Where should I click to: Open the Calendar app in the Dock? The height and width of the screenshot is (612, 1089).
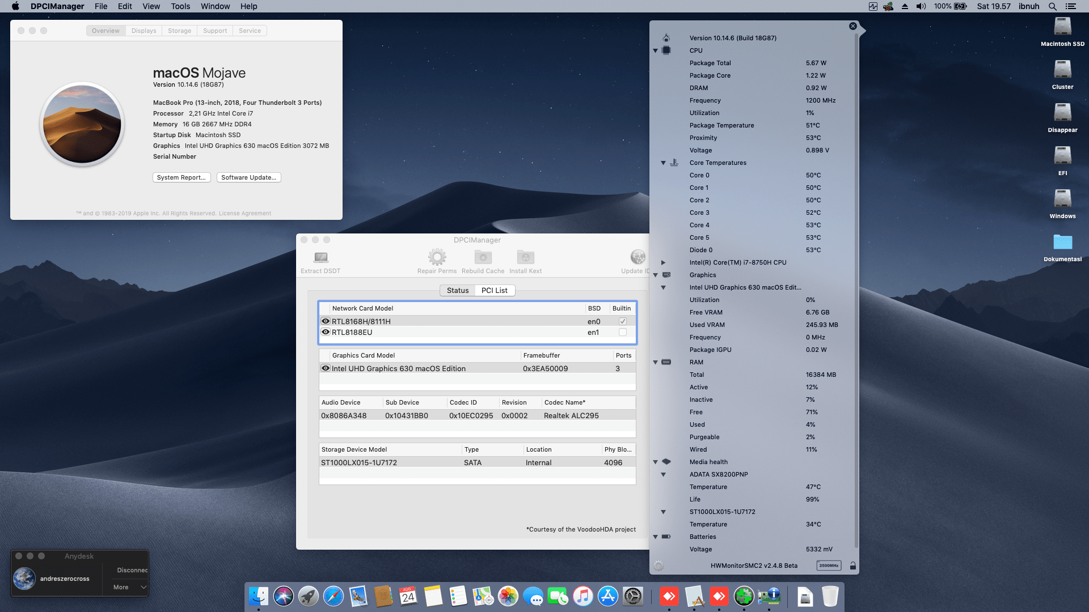pyautogui.click(x=408, y=596)
